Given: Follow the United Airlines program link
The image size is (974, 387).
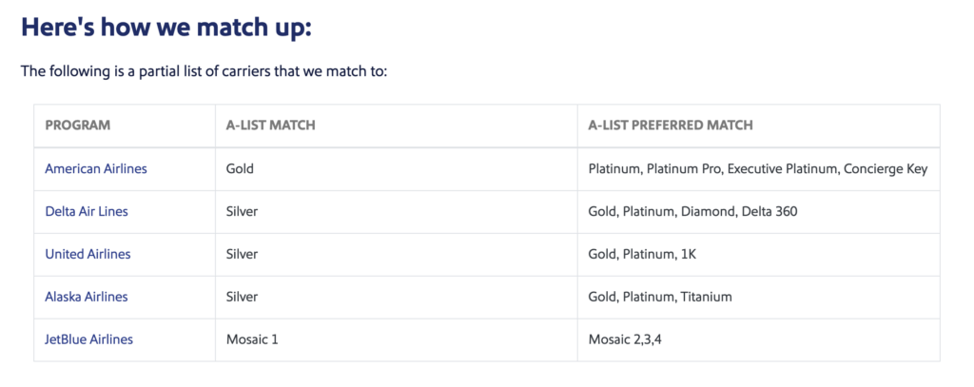Looking at the screenshot, I should [88, 254].
